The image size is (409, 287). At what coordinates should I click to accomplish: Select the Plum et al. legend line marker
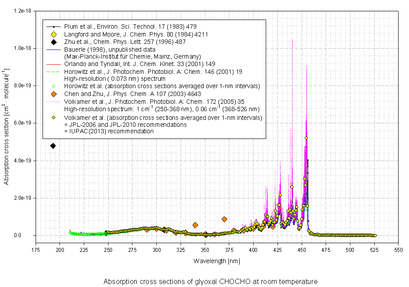[54, 27]
